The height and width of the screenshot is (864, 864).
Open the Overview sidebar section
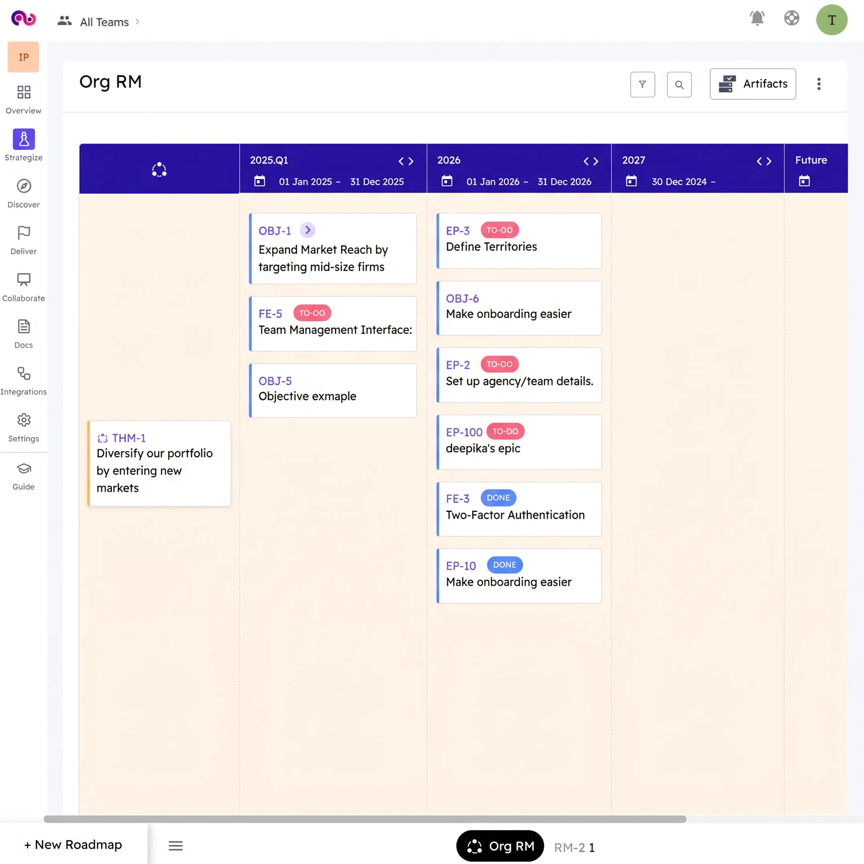[x=23, y=99]
